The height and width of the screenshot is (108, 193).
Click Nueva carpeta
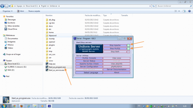click(x=34, y=11)
